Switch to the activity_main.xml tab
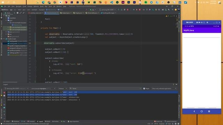223x125 pixels. [36, 13]
